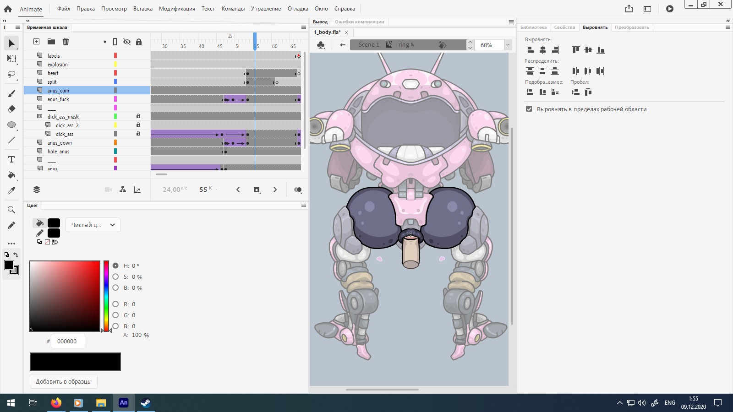733x412 pixels.
Task: Open the stage zoom 60% dropdown
Action: [508, 45]
